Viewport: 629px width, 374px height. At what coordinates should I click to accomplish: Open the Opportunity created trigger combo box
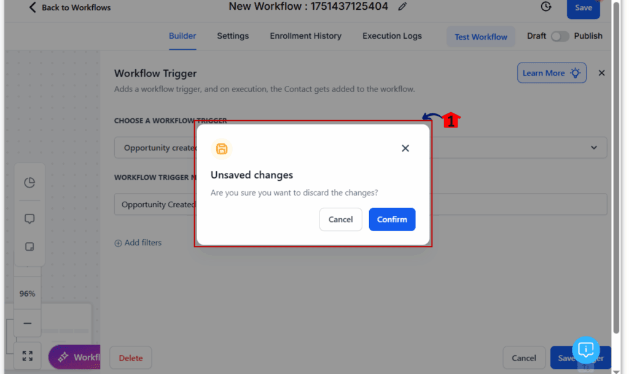(360, 148)
